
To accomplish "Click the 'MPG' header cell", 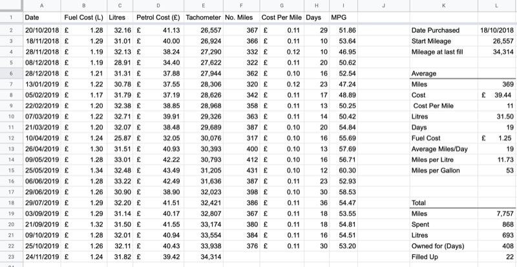I will pos(343,17).
